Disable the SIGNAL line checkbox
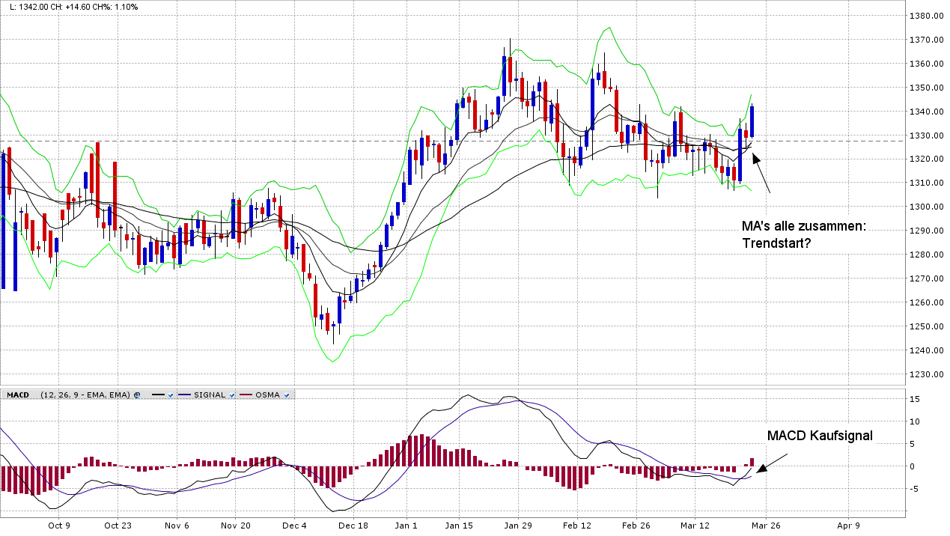 tap(231, 395)
